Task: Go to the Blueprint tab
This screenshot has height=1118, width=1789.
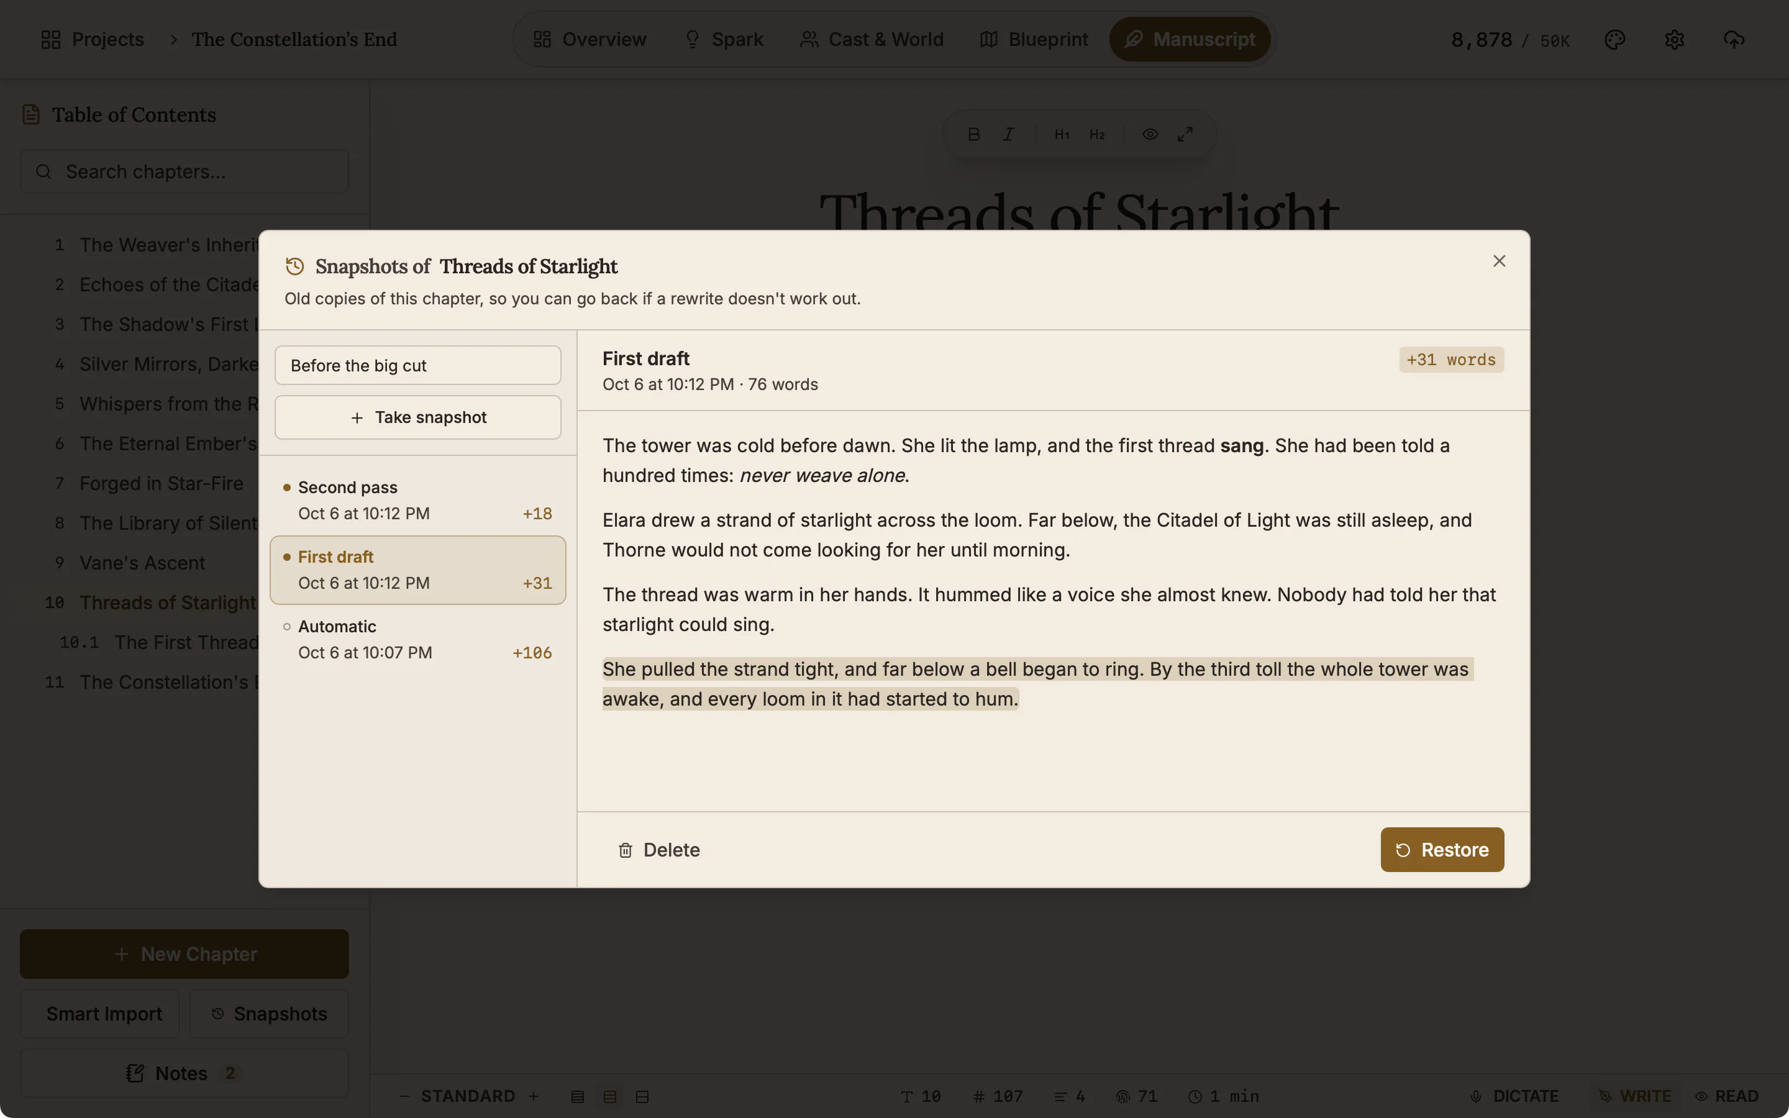Action: coord(1034,39)
